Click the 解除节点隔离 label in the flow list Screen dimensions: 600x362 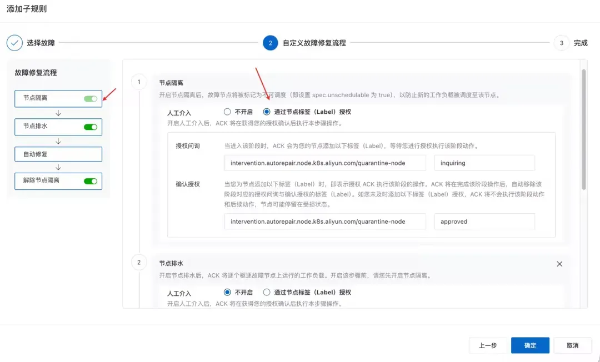[41, 180]
